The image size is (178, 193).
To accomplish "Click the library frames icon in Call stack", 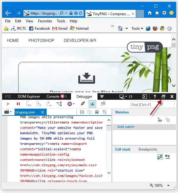I will pos(160,157).
